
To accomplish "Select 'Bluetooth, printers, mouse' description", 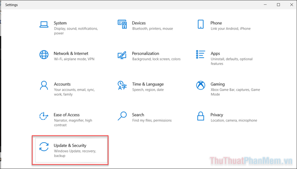I will click(153, 28).
